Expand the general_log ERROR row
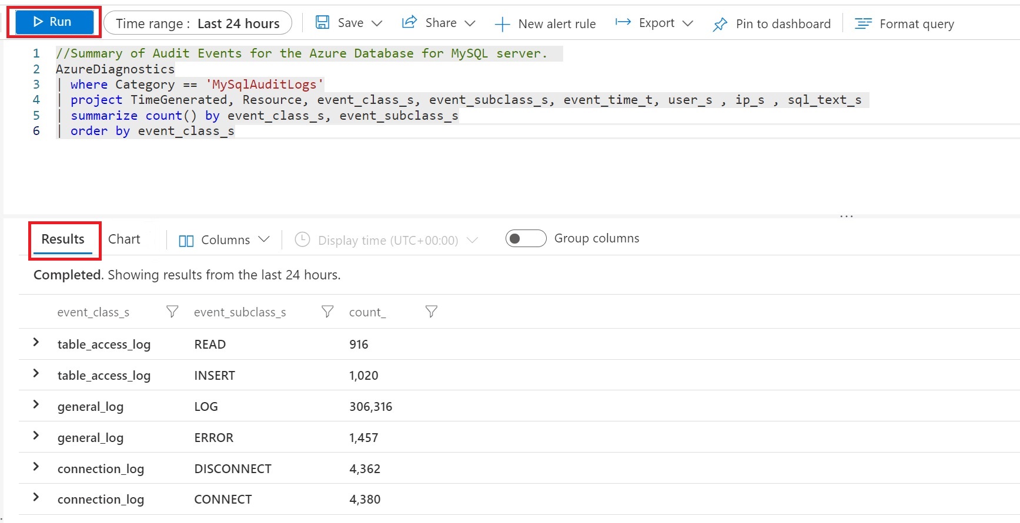This screenshot has width=1020, height=523. click(x=36, y=436)
